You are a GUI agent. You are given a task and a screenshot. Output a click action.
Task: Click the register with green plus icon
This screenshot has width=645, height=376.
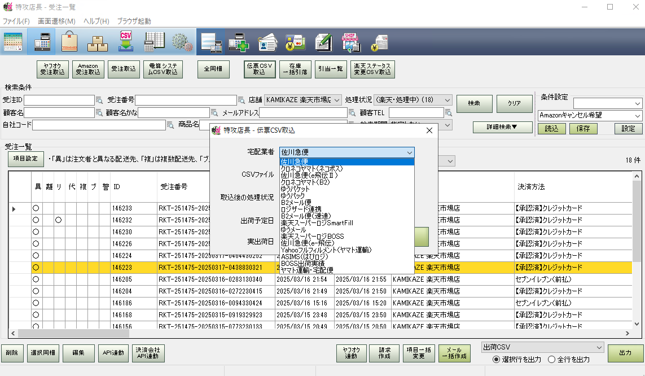(239, 42)
